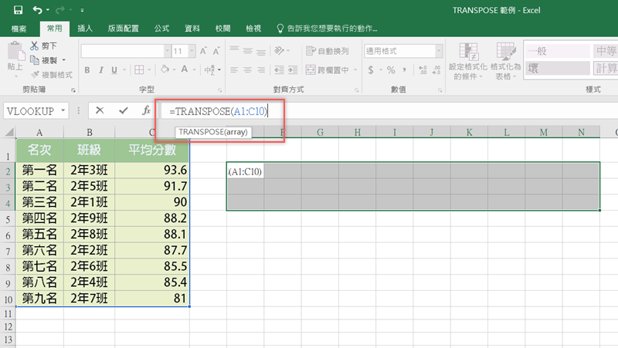Click the Undo arrow icon

click(36, 11)
